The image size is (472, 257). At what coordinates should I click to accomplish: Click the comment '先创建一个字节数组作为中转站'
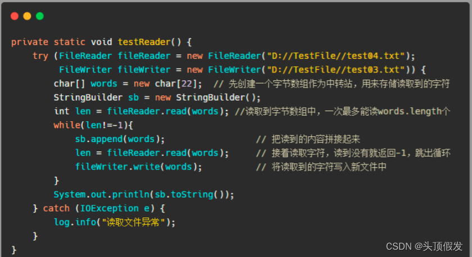290,84
